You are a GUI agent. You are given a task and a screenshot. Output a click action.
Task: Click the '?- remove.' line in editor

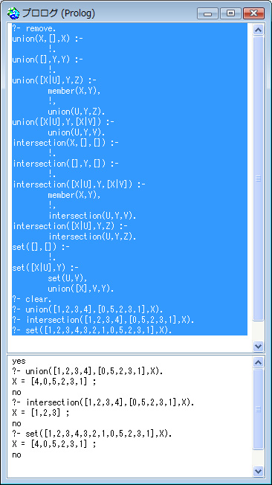(34, 29)
